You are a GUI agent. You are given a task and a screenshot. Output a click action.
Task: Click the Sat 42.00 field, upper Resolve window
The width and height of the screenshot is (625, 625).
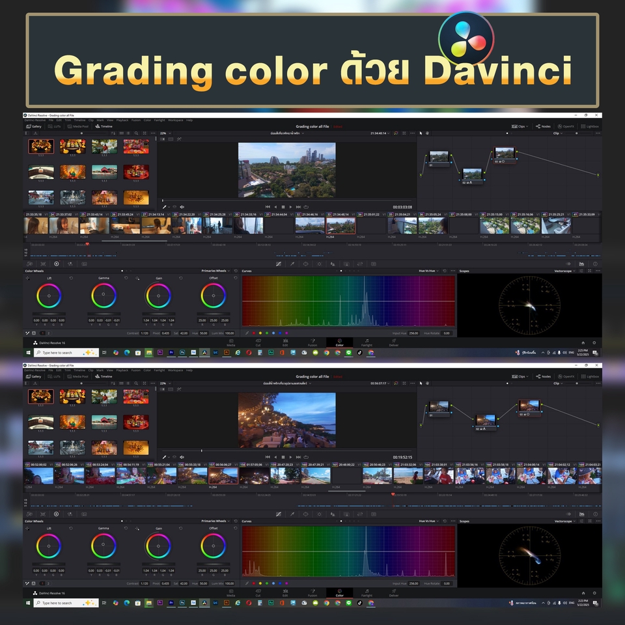click(x=184, y=333)
